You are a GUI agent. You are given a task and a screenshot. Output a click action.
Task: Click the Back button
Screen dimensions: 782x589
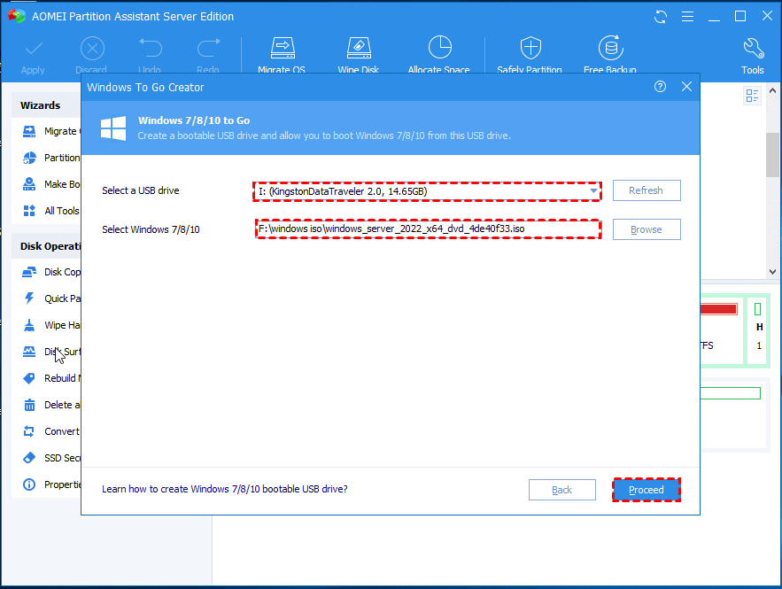pyautogui.click(x=562, y=490)
